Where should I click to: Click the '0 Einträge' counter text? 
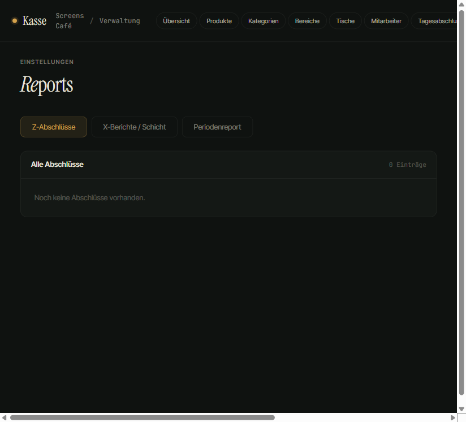[407, 165]
